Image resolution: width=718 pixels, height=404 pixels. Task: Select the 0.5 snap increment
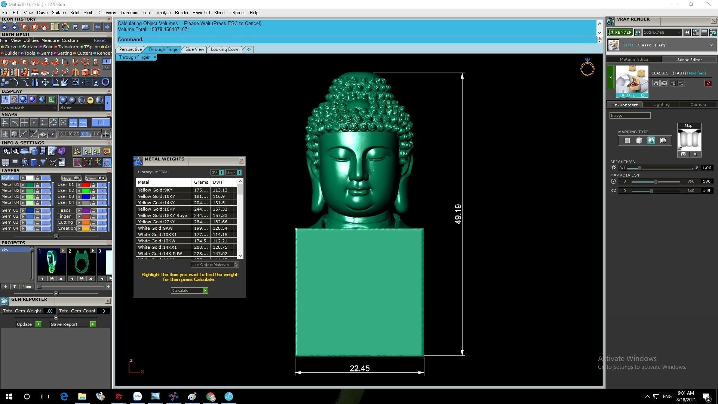pyautogui.click(x=85, y=134)
